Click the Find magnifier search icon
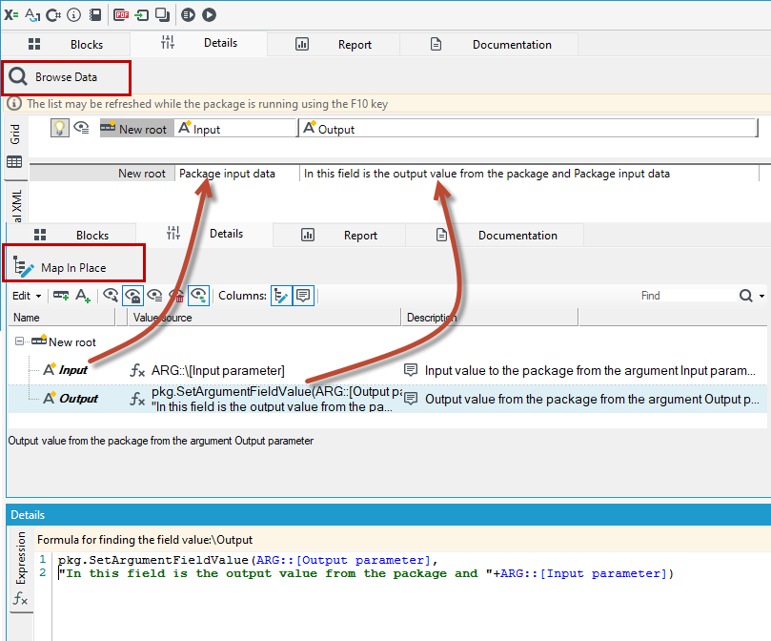This screenshot has height=641, width=771. pos(746,296)
